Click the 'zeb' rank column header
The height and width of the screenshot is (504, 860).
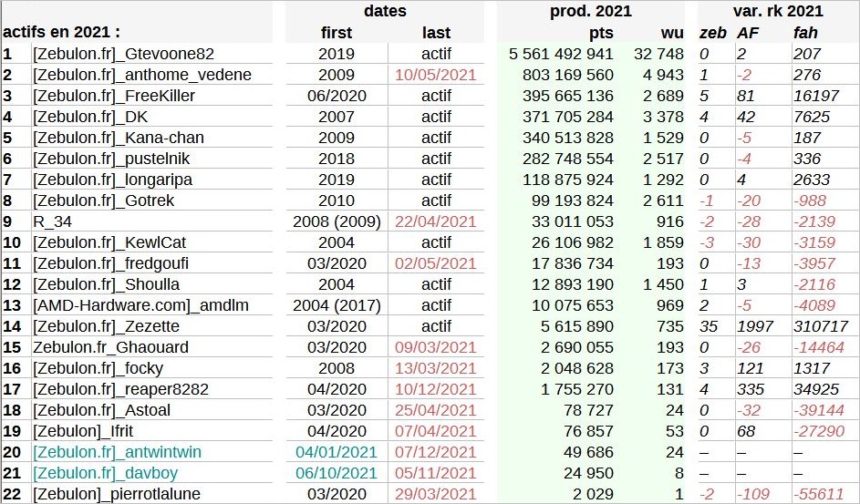pyautogui.click(x=712, y=33)
